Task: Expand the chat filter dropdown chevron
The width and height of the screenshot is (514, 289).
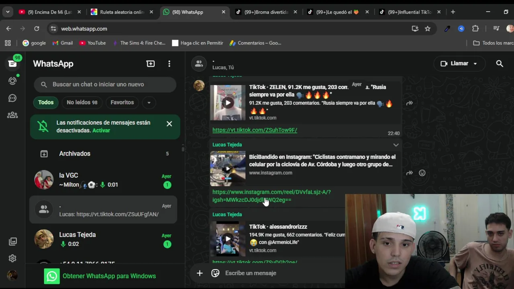Action: point(149,102)
